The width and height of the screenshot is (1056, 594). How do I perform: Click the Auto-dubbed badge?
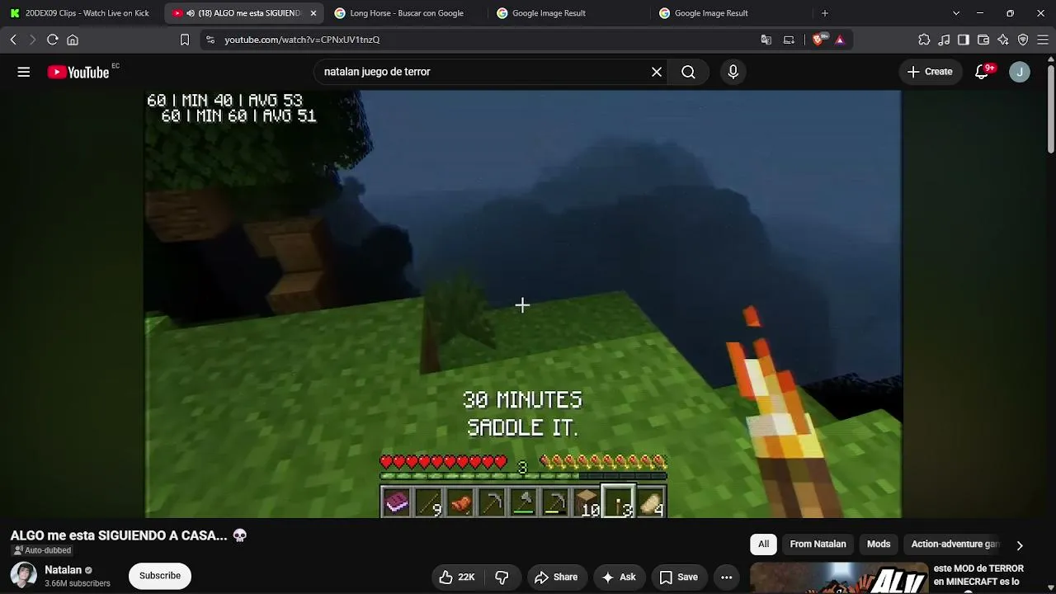[x=42, y=550]
